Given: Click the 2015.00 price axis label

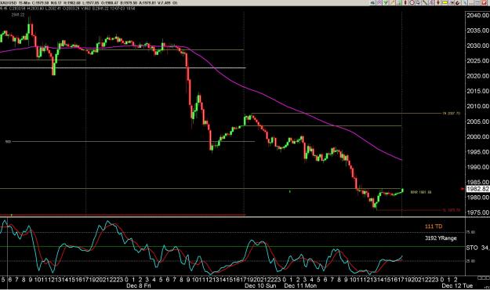Looking at the screenshot, I should pos(477,91).
